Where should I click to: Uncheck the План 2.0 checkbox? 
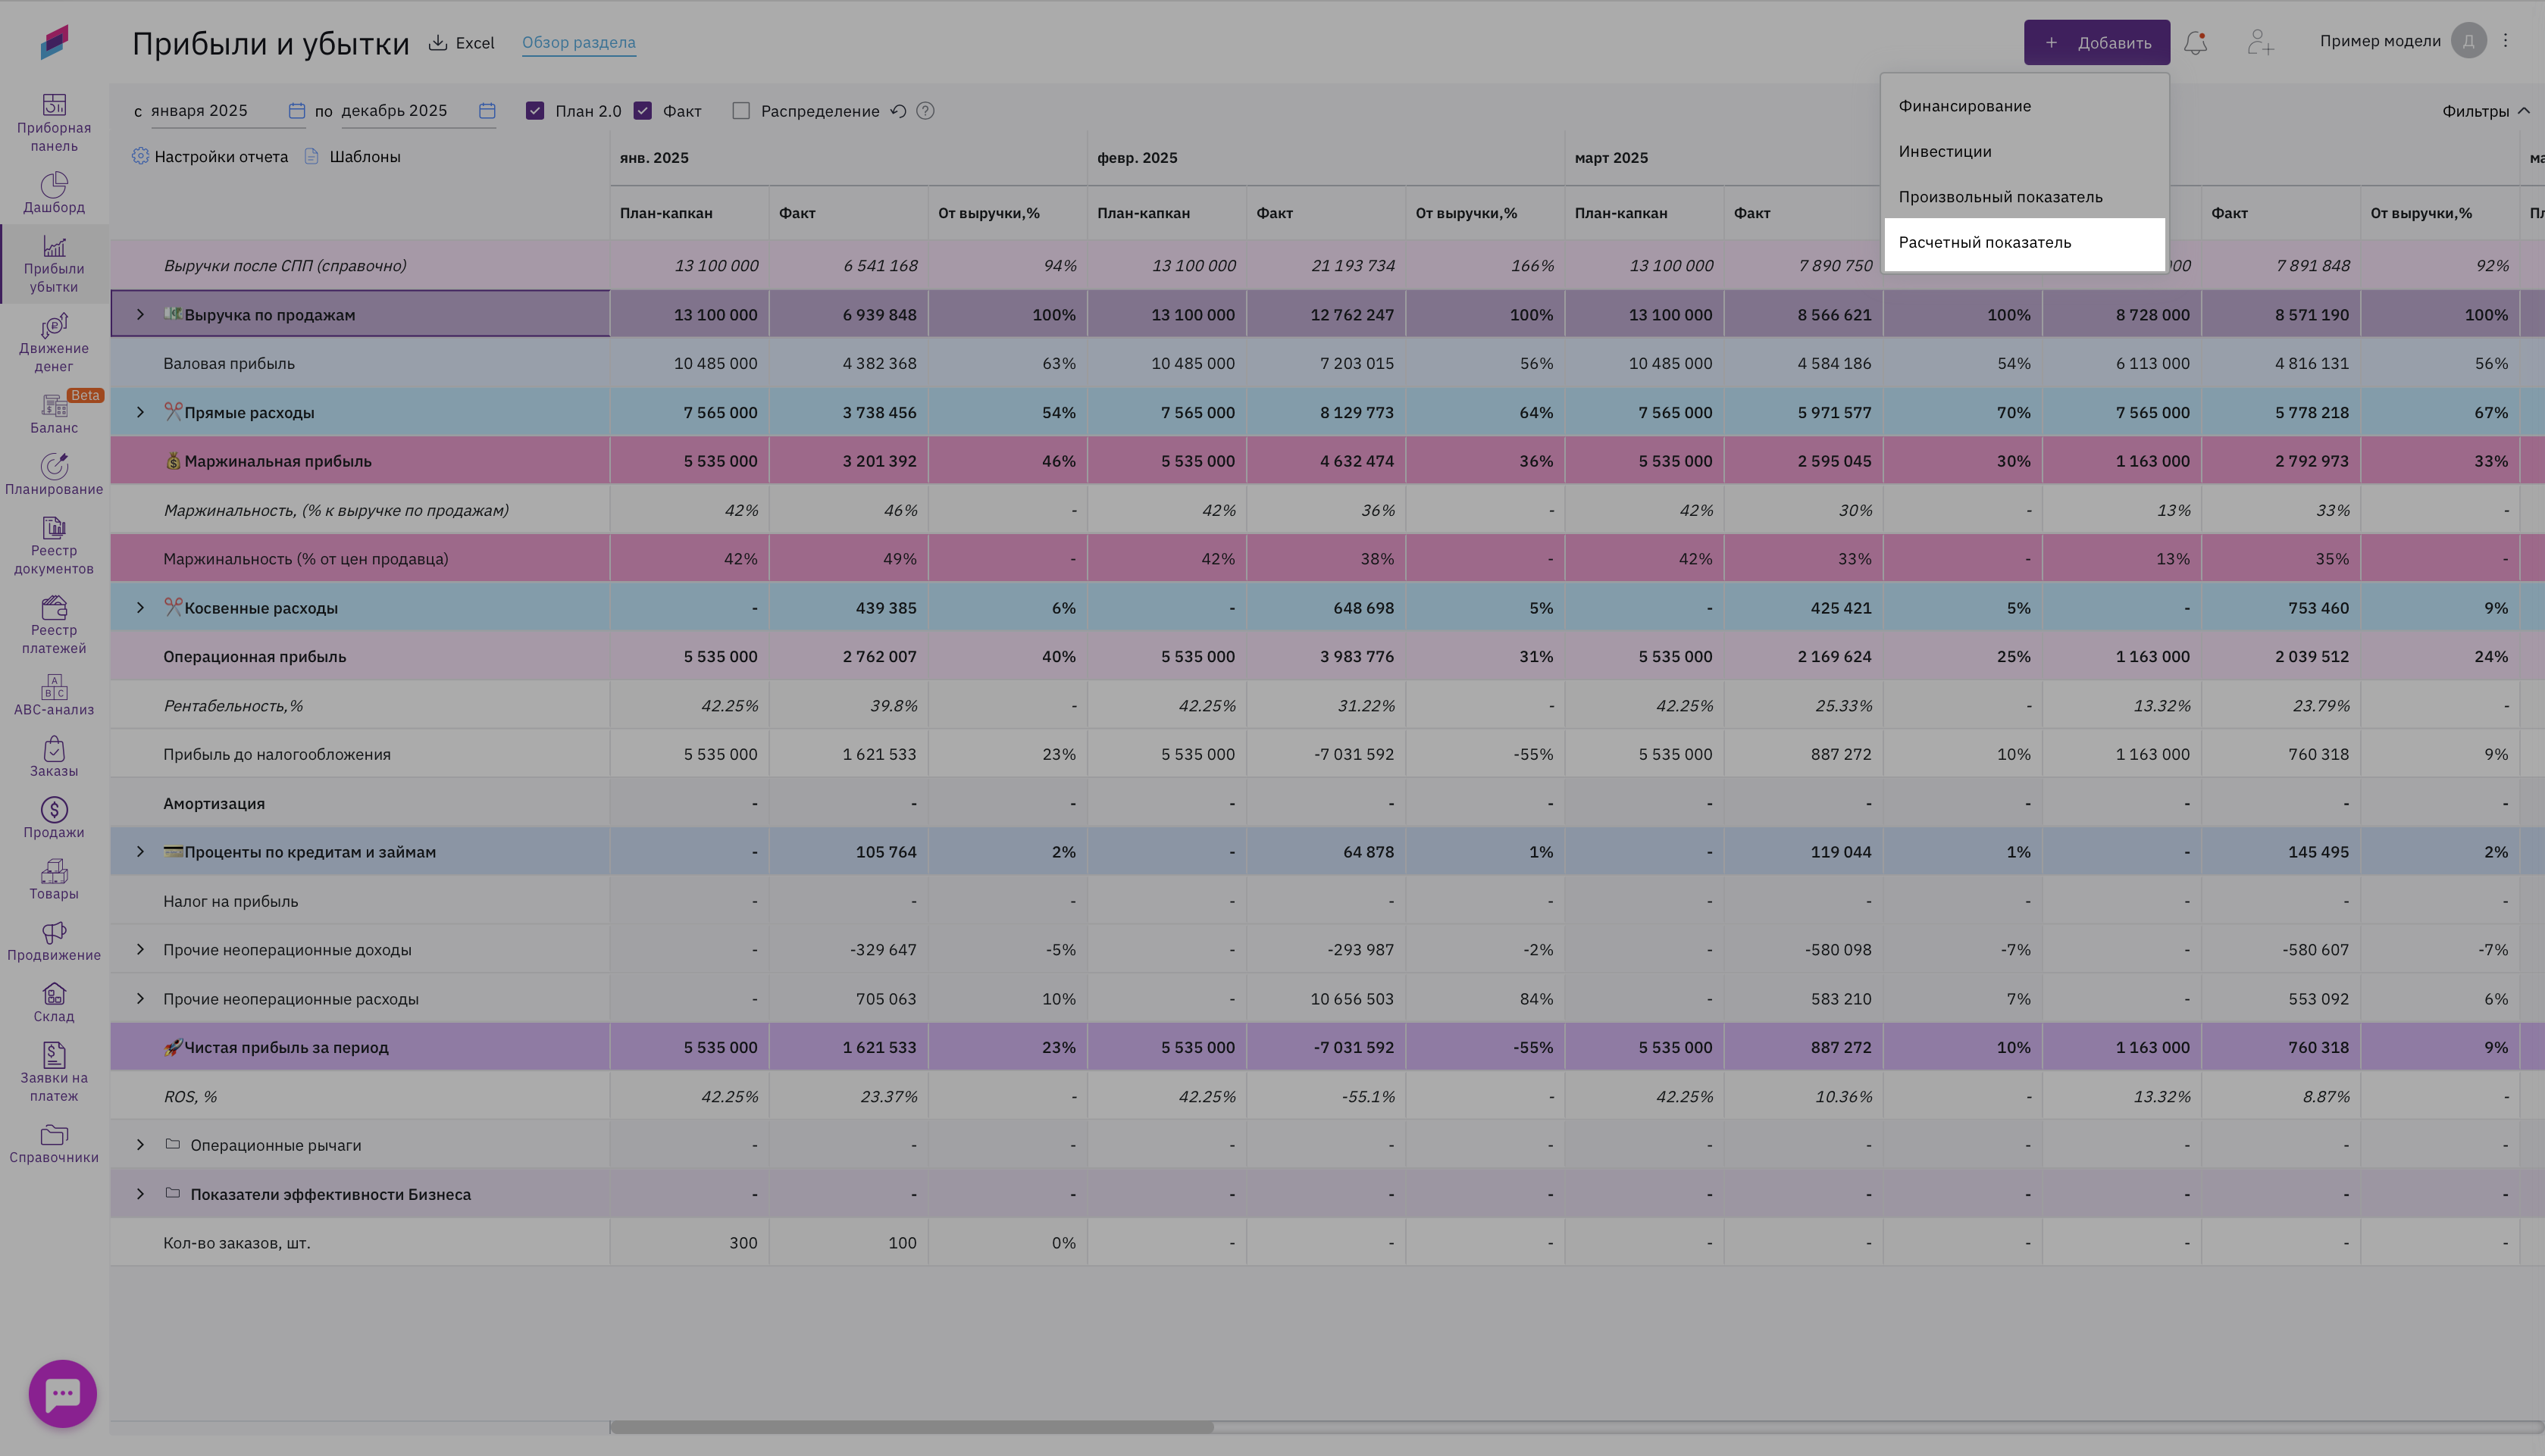click(535, 111)
